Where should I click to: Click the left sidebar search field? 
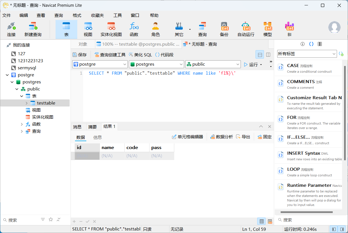point(23,220)
